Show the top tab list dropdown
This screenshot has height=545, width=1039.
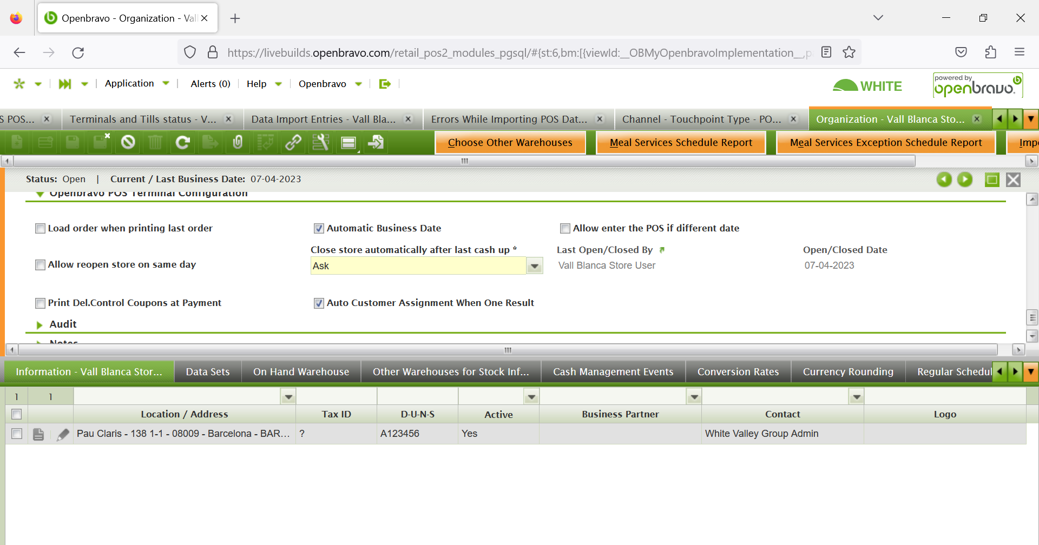[1031, 119]
